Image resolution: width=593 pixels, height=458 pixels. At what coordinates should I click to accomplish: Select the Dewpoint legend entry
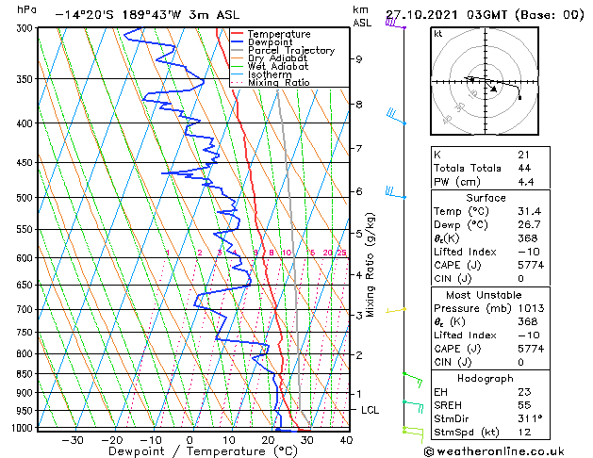tap(272, 42)
